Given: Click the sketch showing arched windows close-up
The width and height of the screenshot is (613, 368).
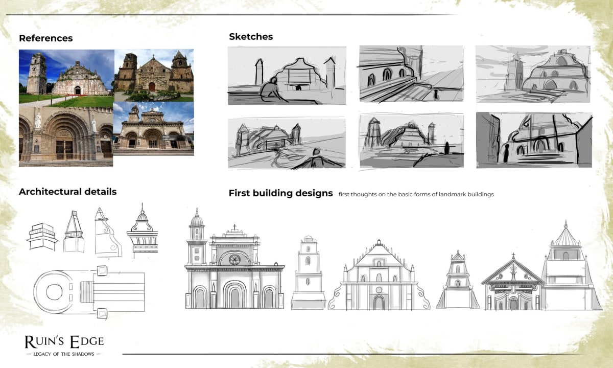Looking at the screenshot, I should click(411, 74).
